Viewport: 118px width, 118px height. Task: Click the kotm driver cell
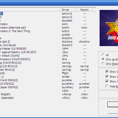[65, 24]
